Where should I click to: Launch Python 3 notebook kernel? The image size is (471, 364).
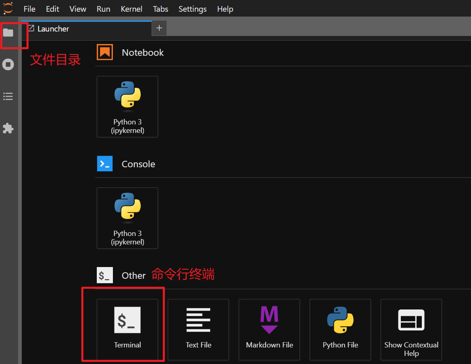pos(127,107)
